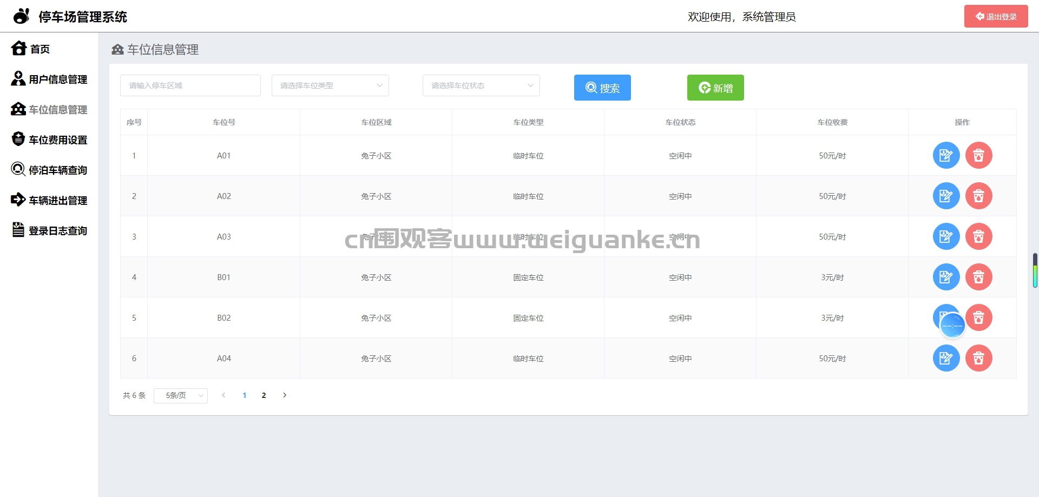The image size is (1039, 497).
Task: Click the delete icon for row A01
Action: [x=978, y=155]
